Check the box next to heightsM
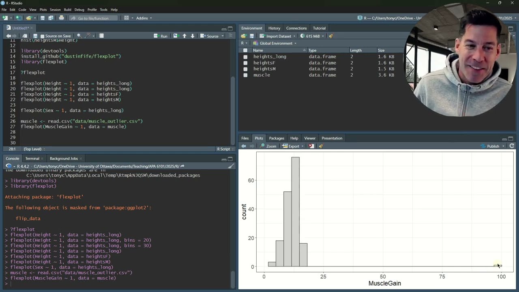Viewport: 519px width, 292px height. pos(245,69)
